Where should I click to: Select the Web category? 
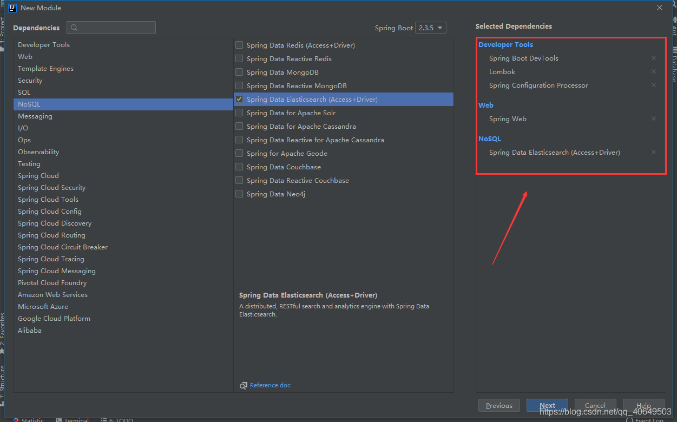pos(123,56)
